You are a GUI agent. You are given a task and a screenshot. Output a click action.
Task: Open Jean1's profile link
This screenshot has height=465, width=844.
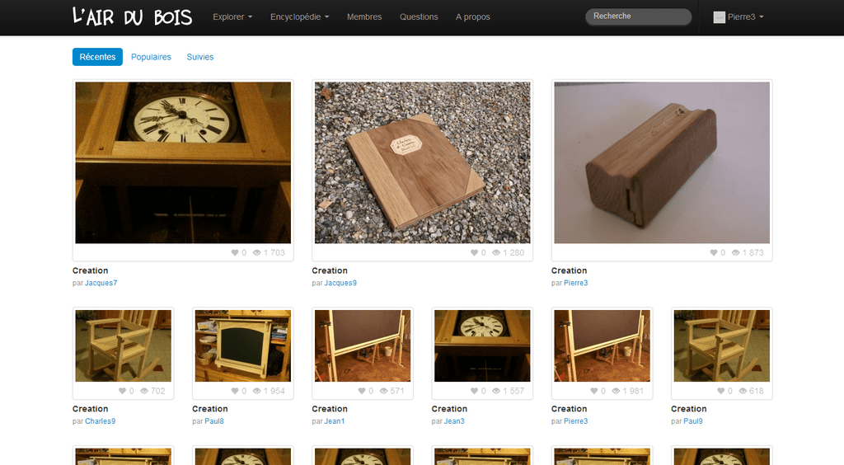335,421
